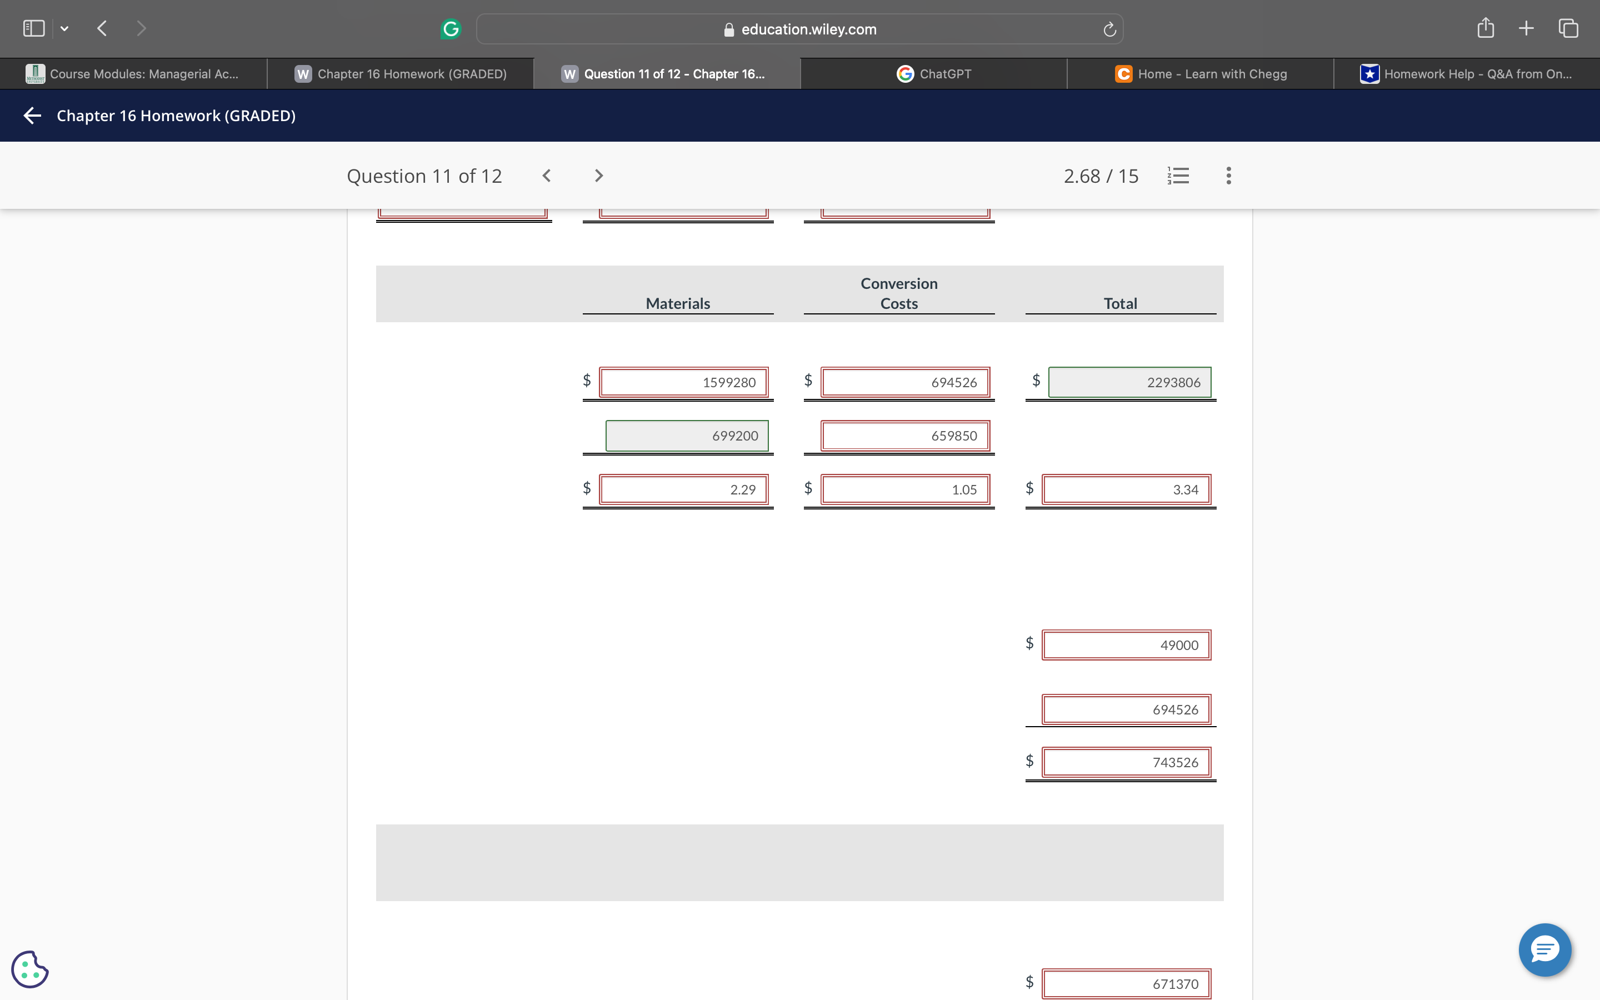The width and height of the screenshot is (1600, 1000).
Task: Open Course Modules: Managerial Ac... tab
Action: click(x=133, y=73)
